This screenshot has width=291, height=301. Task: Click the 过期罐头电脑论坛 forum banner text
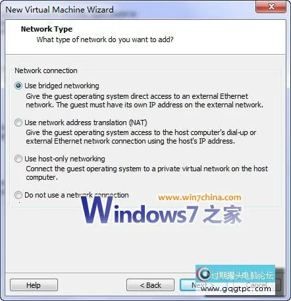click(242, 275)
